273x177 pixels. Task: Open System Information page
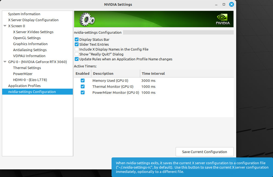coord(24,14)
